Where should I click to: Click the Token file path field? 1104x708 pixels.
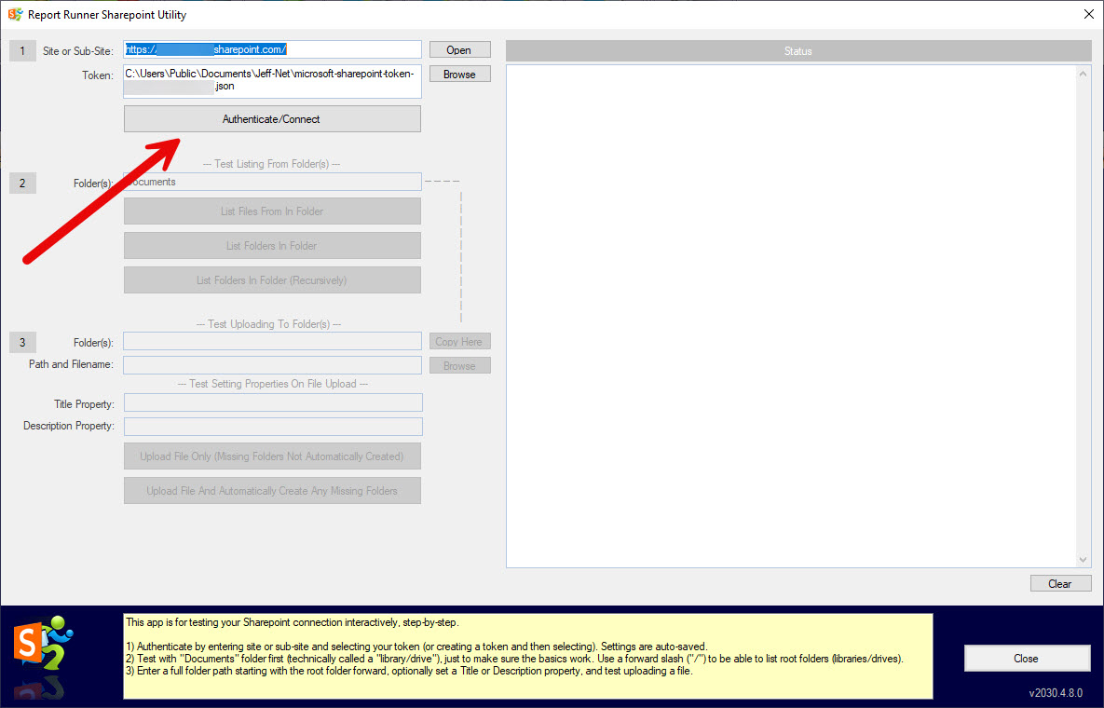coord(272,80)
